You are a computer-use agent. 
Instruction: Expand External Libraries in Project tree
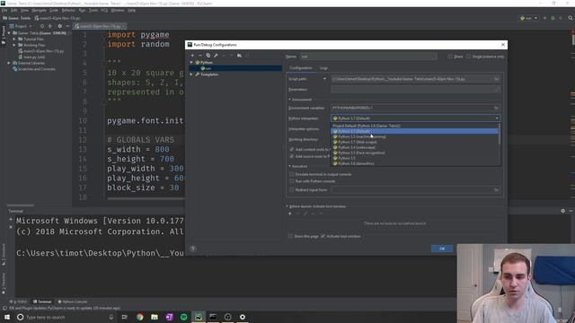point(9,63)
